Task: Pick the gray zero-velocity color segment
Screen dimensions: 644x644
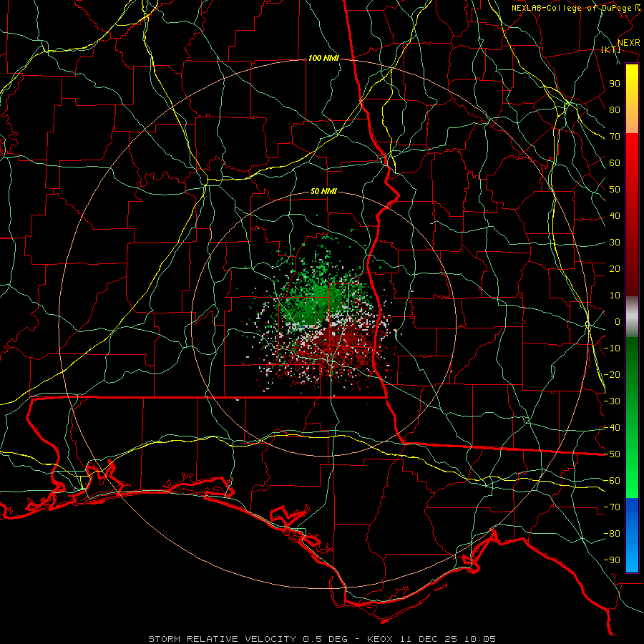Action: coord(632,317)
